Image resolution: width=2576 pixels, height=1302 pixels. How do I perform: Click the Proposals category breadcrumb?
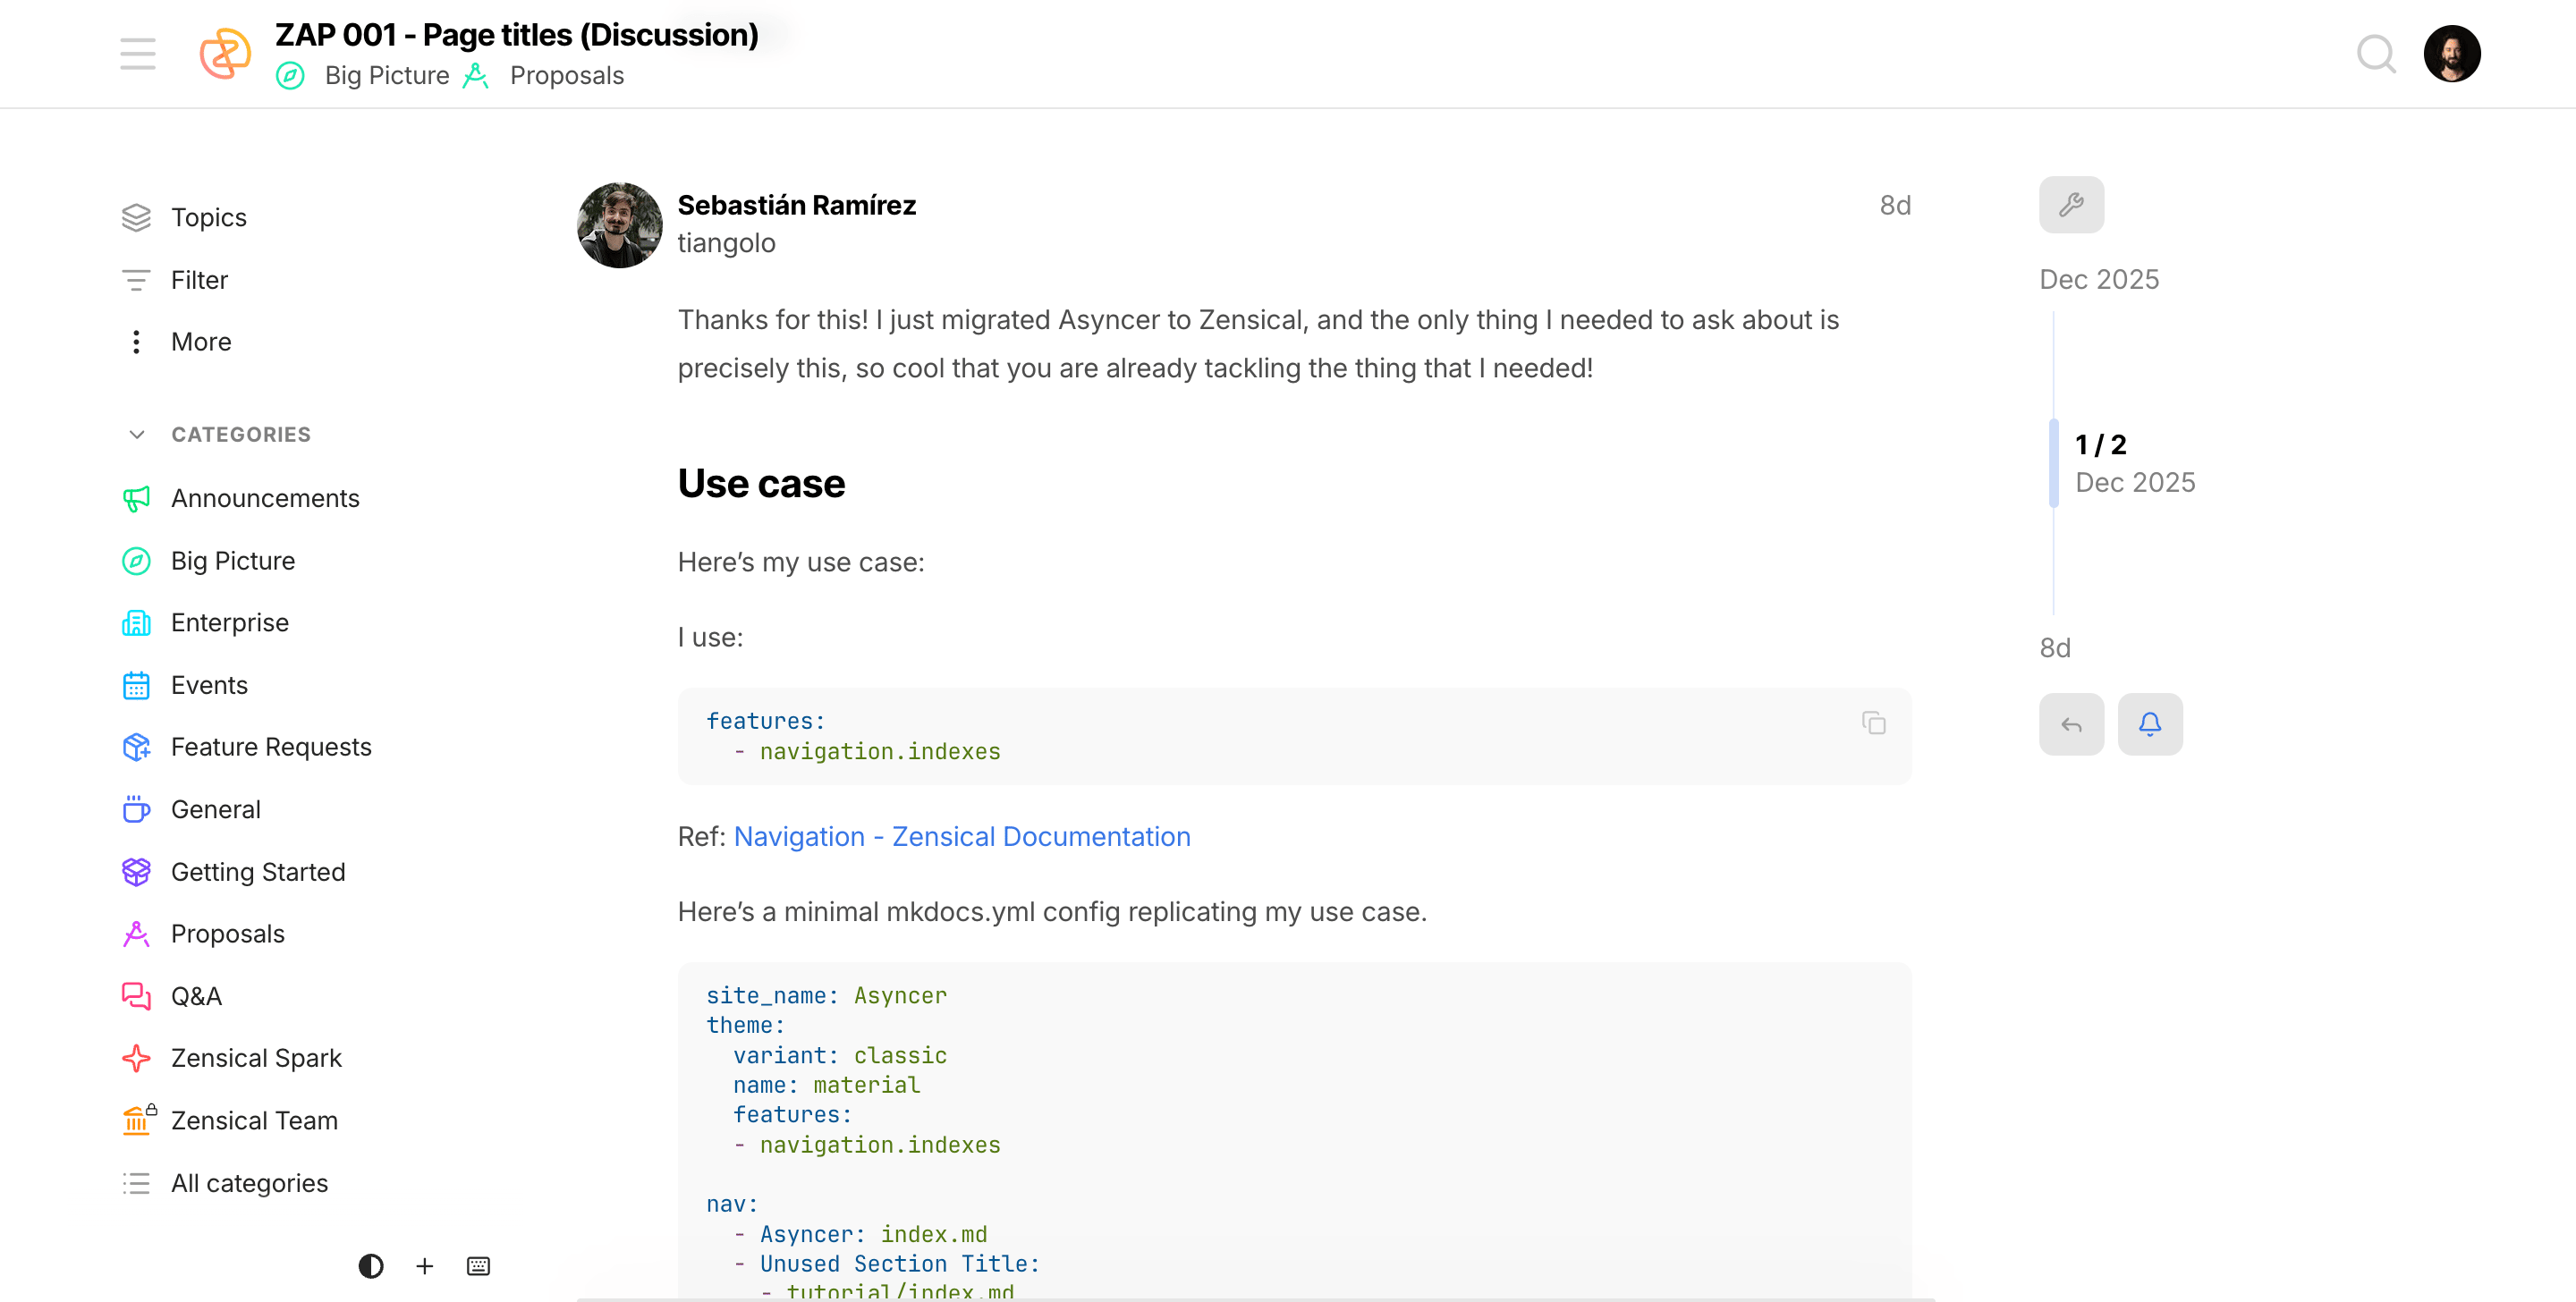click(566, 76)
